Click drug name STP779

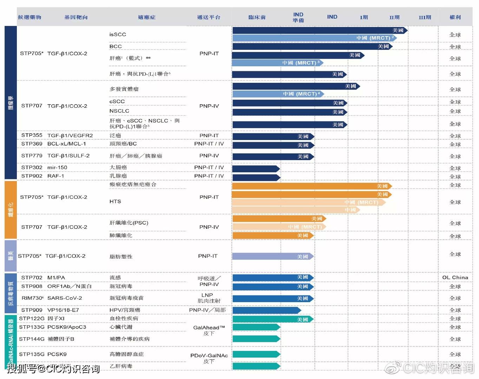[32, 156]
